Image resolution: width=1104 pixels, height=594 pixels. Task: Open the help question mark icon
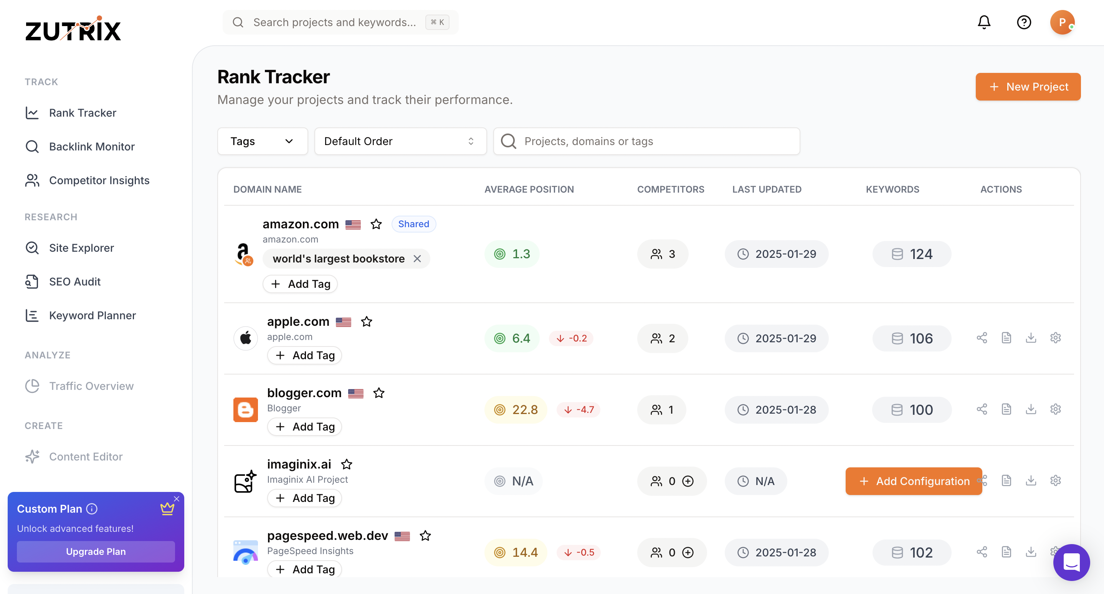click(1024, 22)
